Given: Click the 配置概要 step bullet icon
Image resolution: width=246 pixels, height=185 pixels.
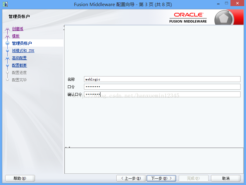Looking at the screenshot, I should 7,65.
